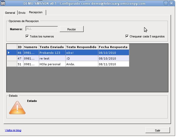Click the Texto Enviado column header
The width and height of the screenshot is (177, 137).
[52, 47]
